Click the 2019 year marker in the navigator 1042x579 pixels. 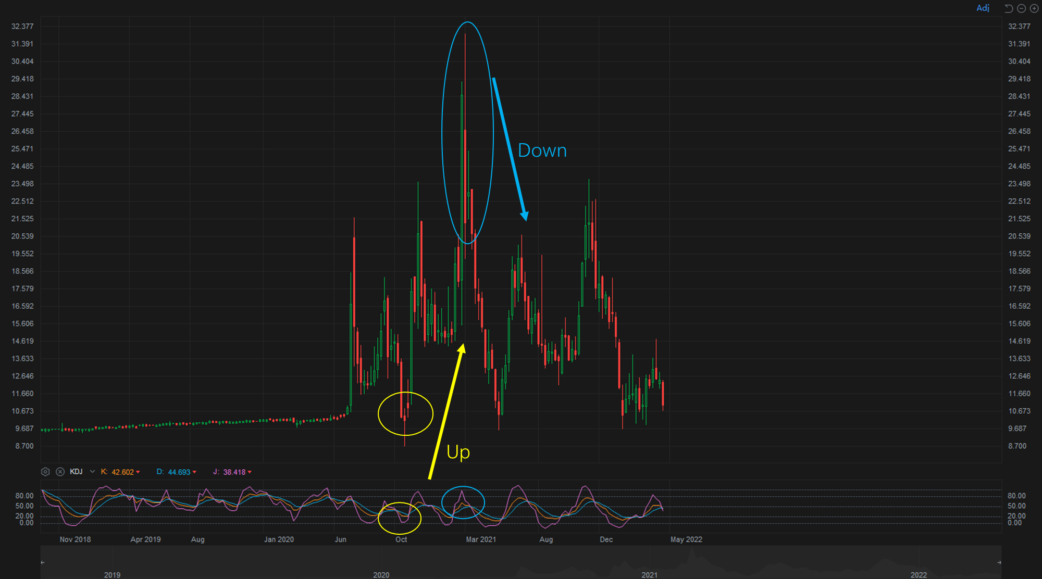[x=112, y=575]
